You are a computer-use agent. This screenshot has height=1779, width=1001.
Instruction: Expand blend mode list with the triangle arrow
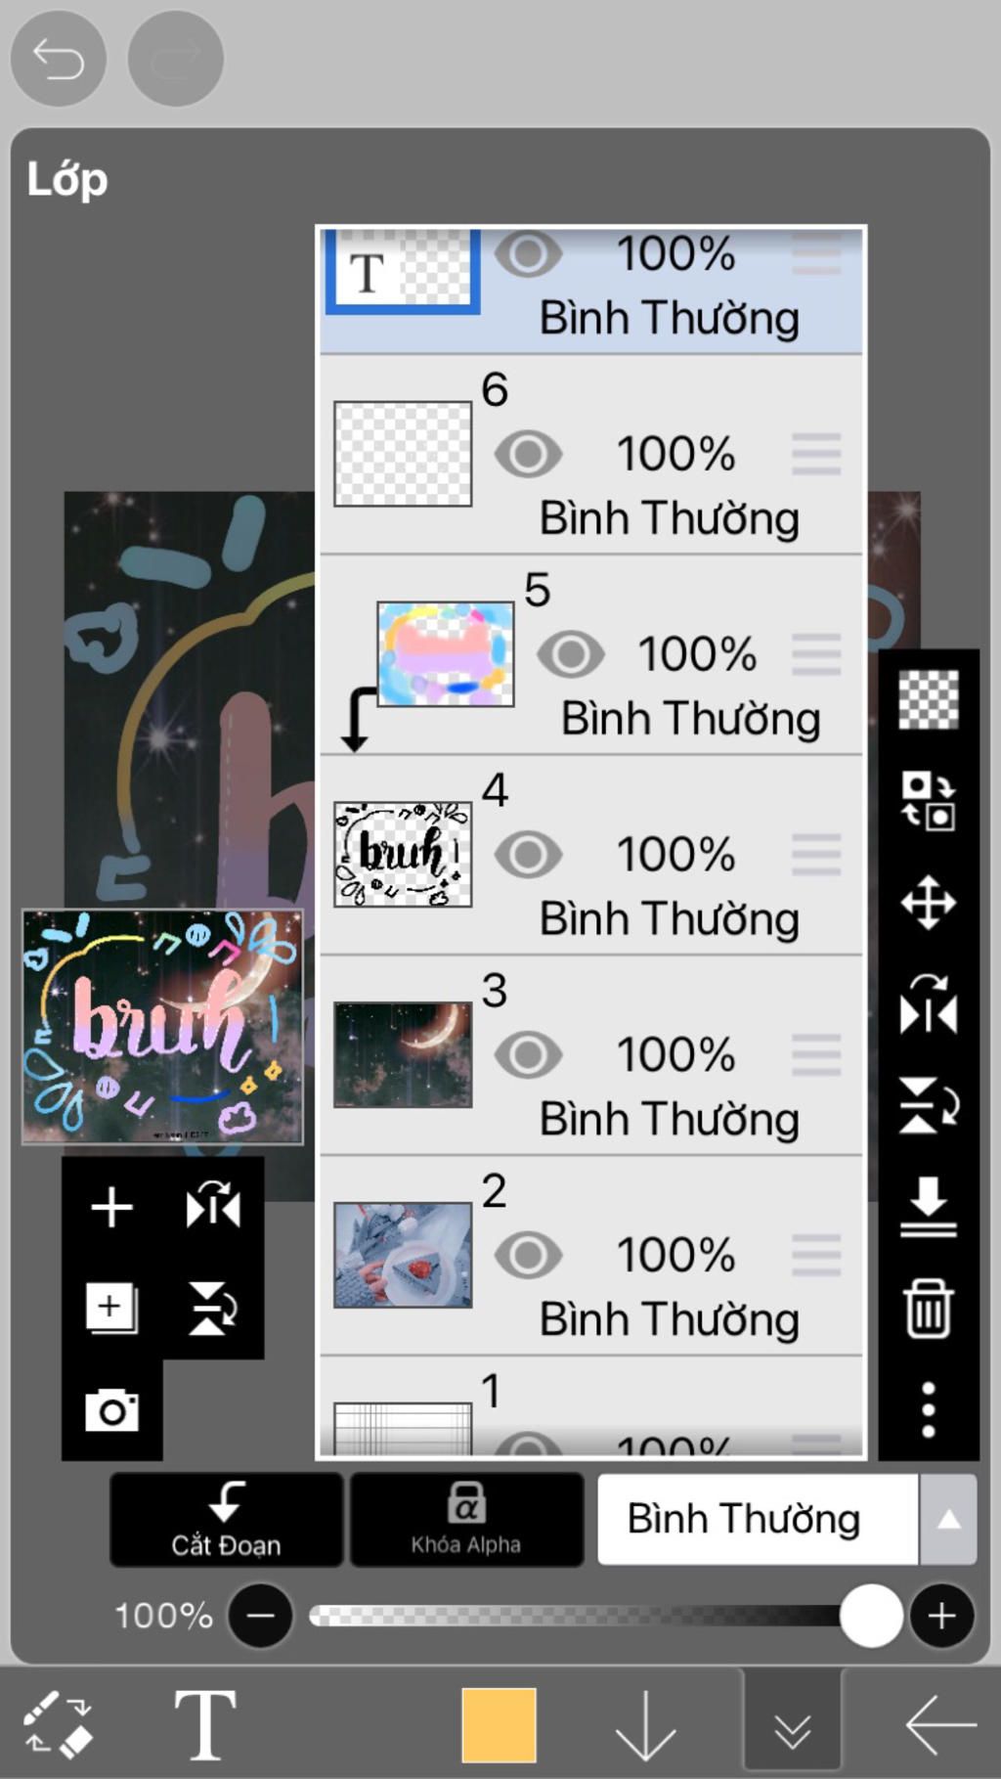948,1519
